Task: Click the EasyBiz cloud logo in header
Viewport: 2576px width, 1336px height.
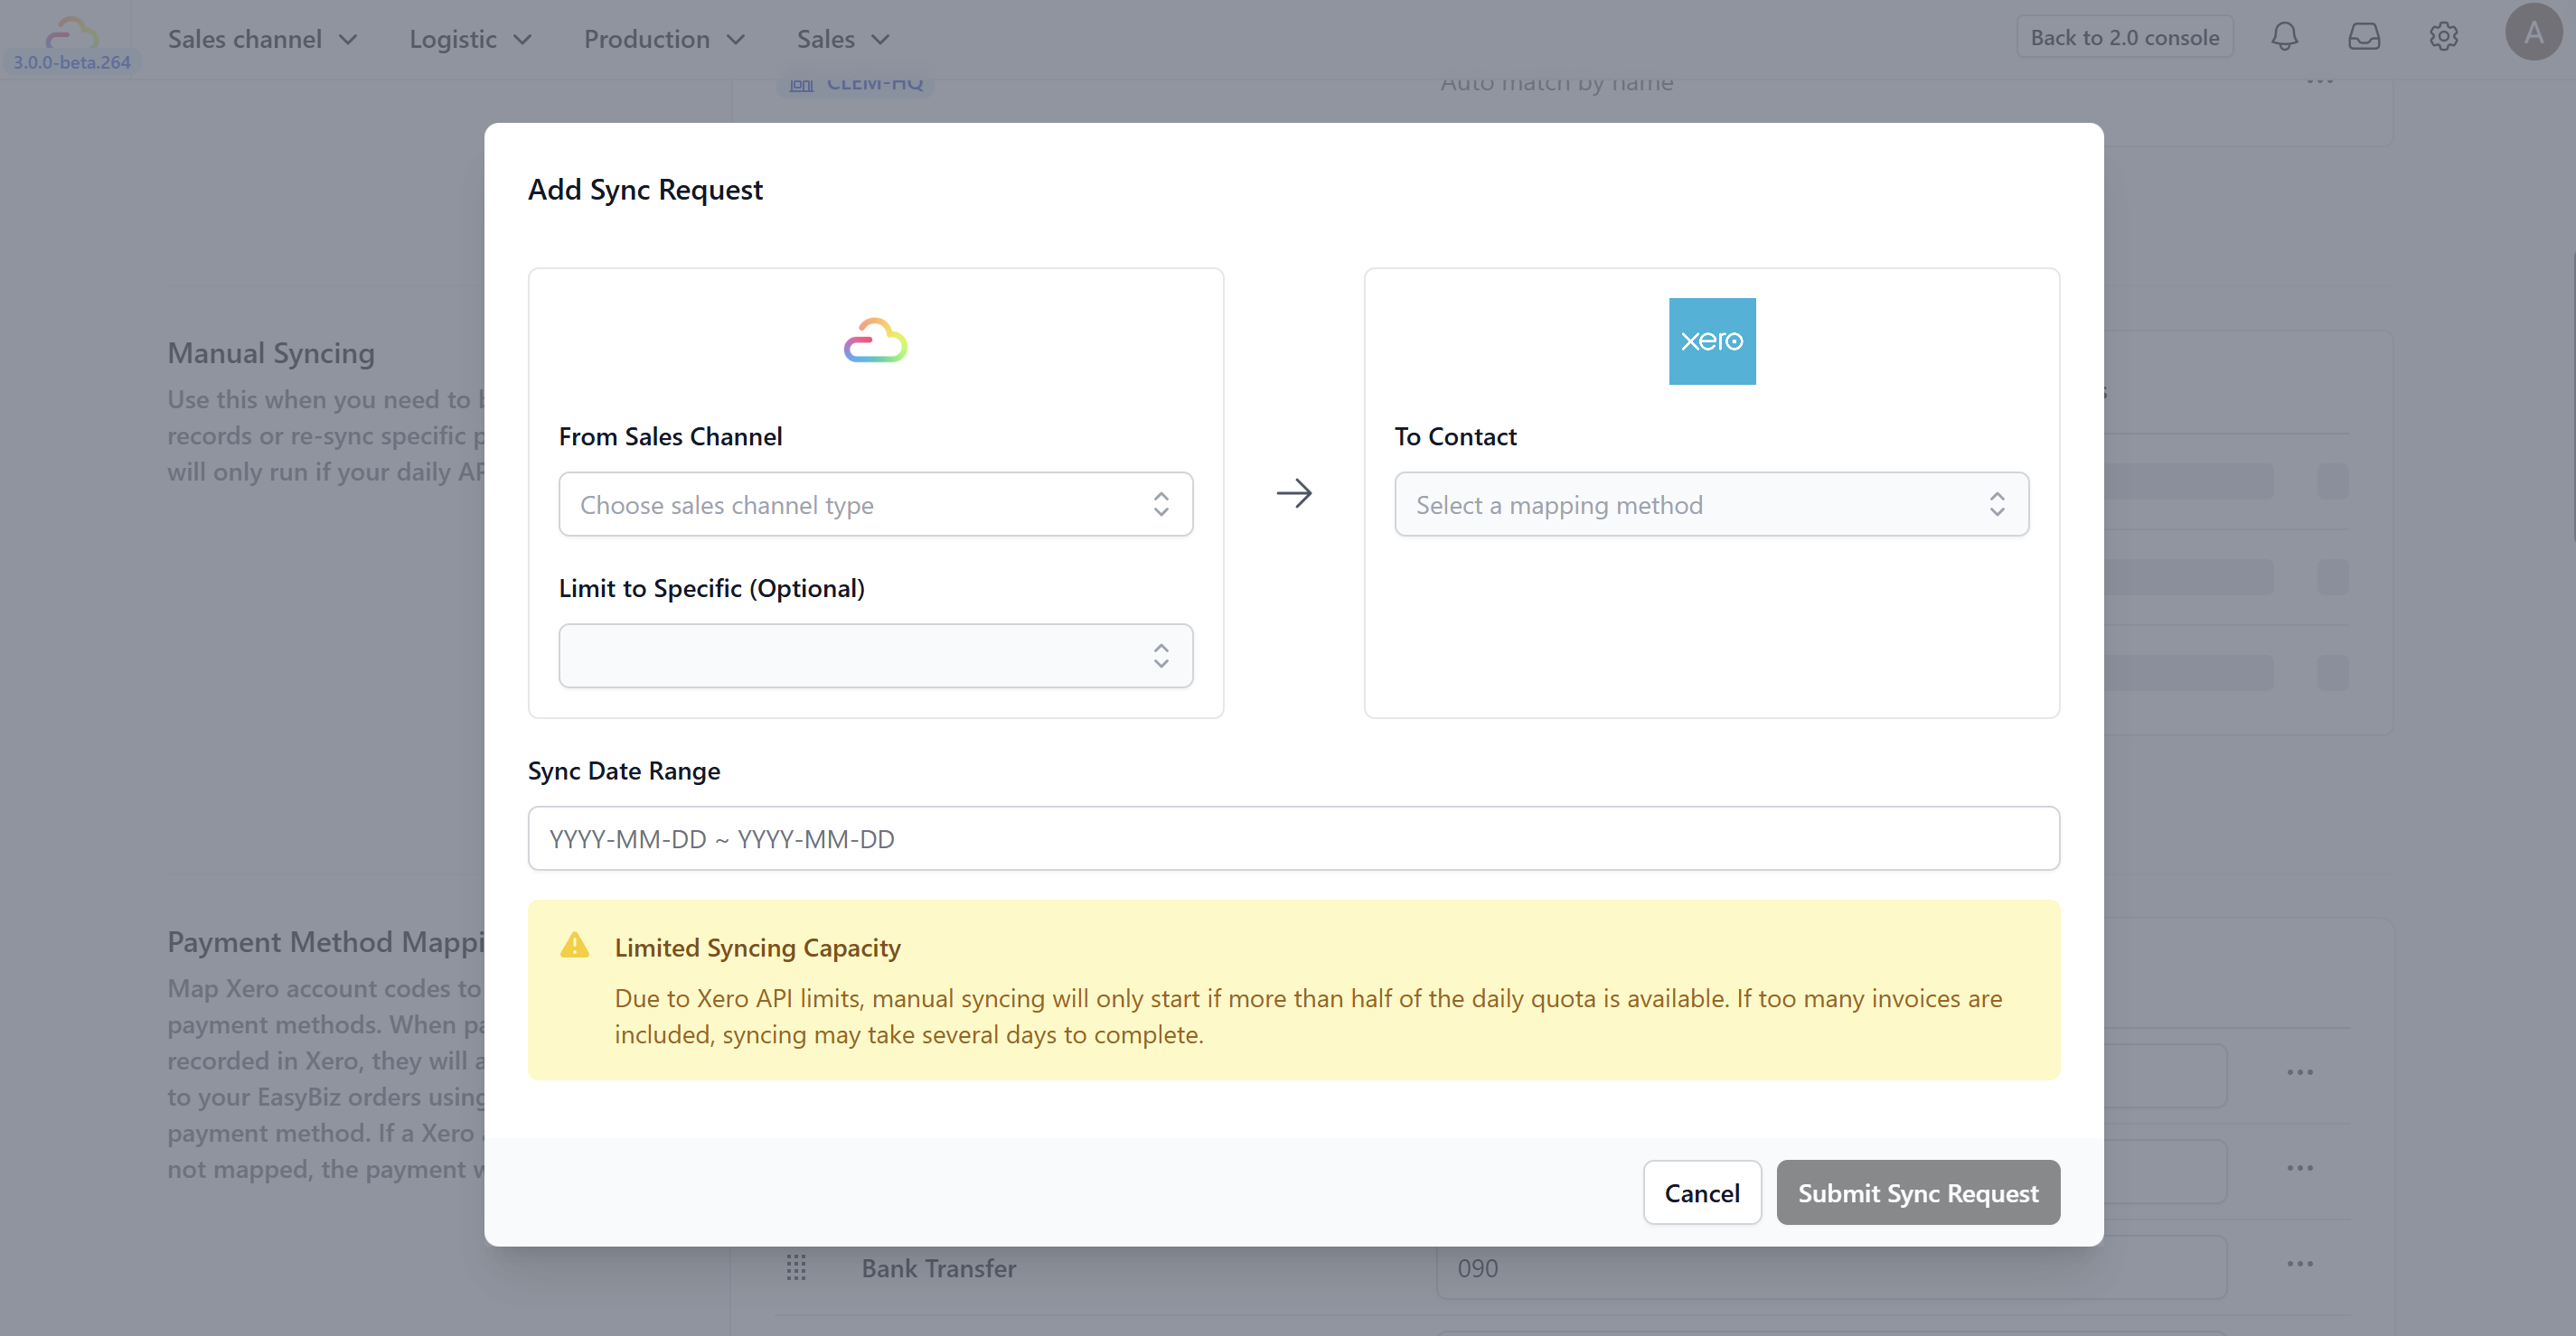Action: pyautogui.click(x=72, y=33)
